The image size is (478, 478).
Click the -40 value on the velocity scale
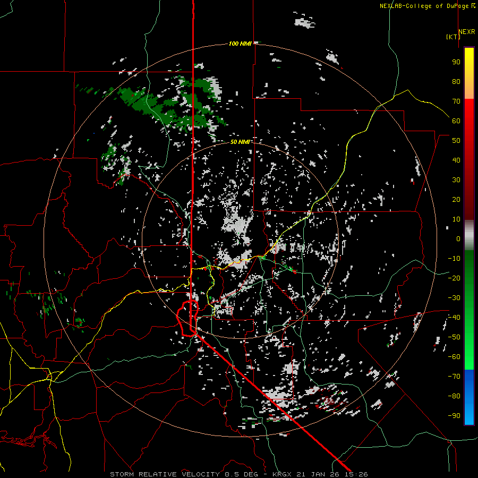pos(454,318)
